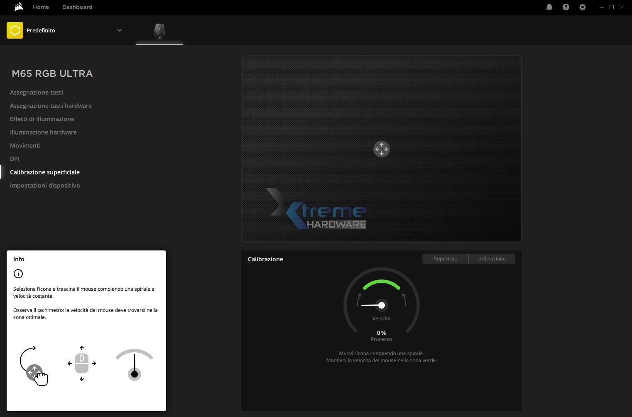Select the M65 mouse device icon

pos(159,31)
